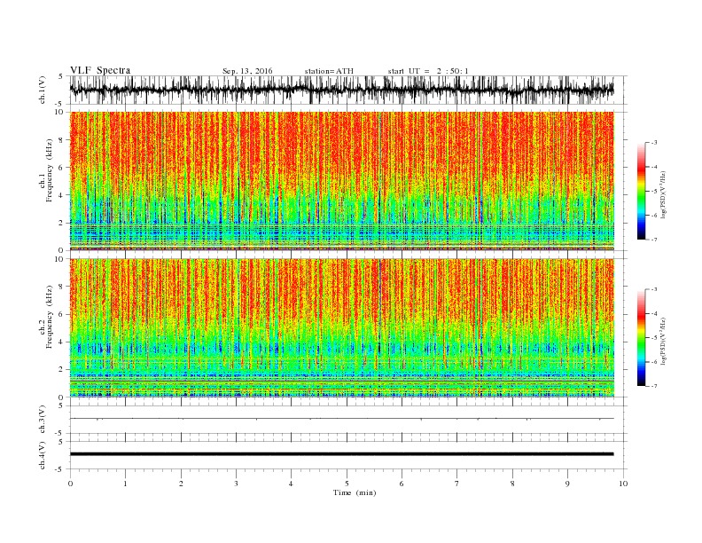Click the time axis tick label "3"

click(236, 484)
